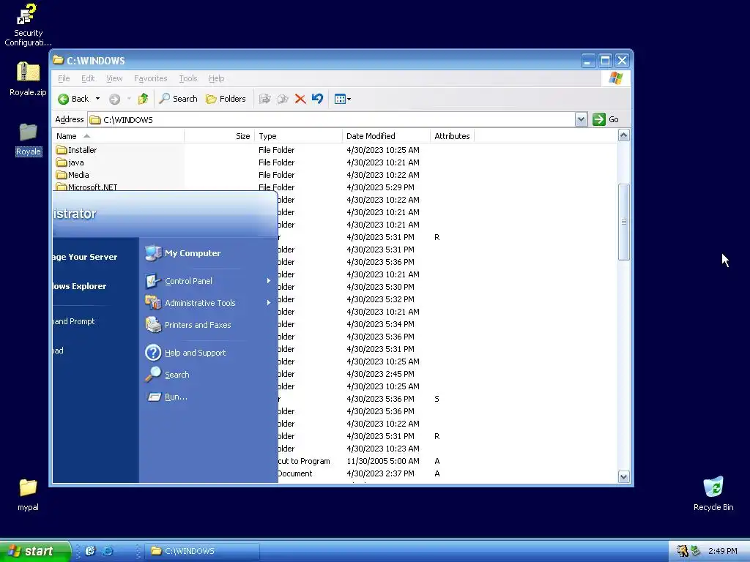Expand the Forward history dropdown arrow
750x562 pixels.
point(129,99)
